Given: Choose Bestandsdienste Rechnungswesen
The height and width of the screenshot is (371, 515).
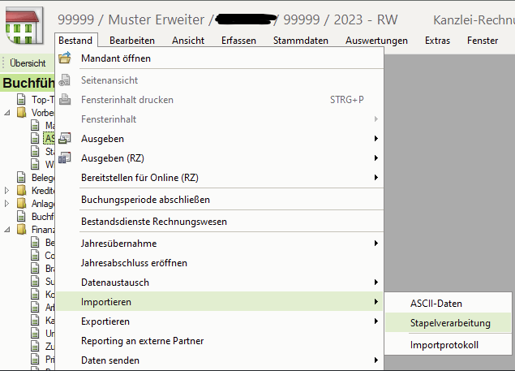Looking at the screenshot, I should tap(220, 222).
